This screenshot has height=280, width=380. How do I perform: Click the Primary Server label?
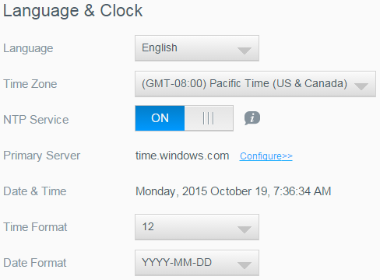point(42,156)
